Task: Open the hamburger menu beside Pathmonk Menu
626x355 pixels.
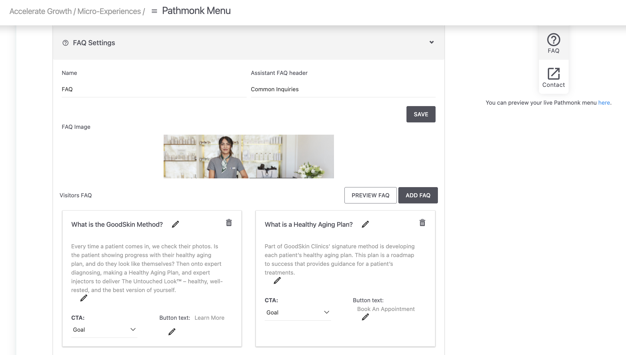Action: (x=154, y=11)
